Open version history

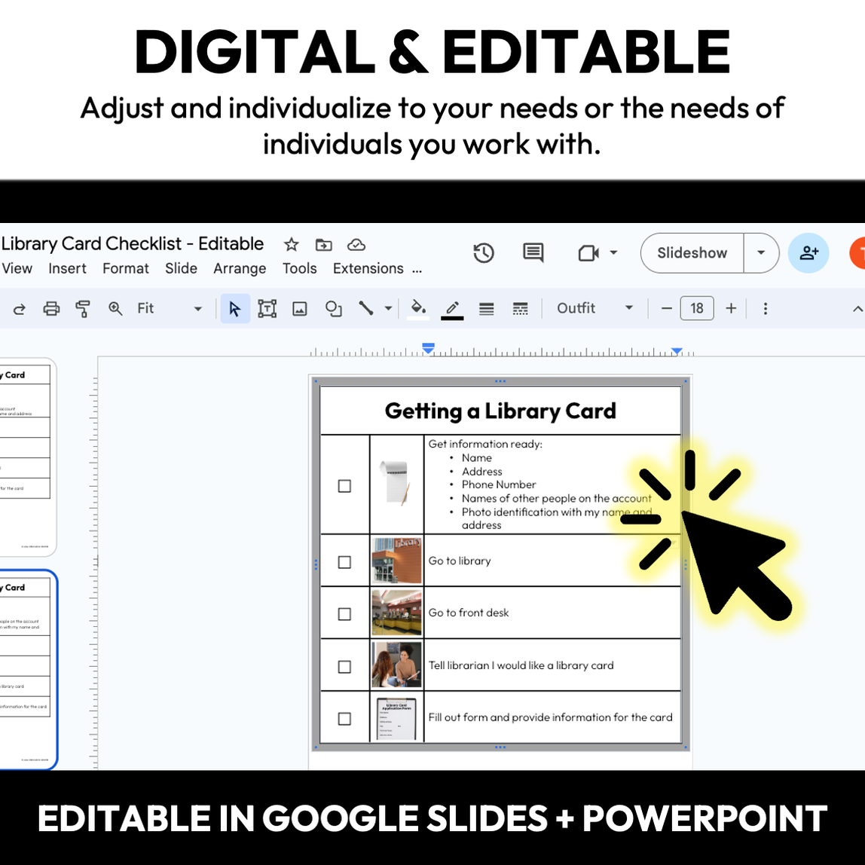click(484, 253)
